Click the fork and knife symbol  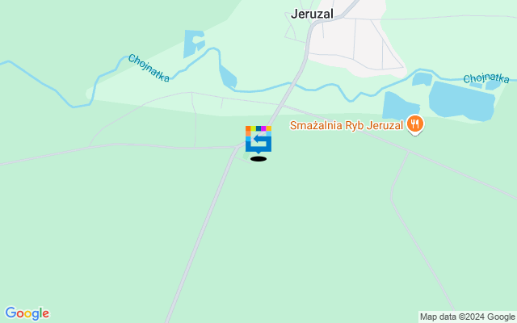tap(415, 124)
